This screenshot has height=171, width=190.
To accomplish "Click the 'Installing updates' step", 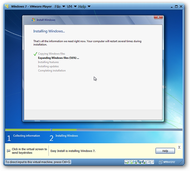I will pos(48,66).
